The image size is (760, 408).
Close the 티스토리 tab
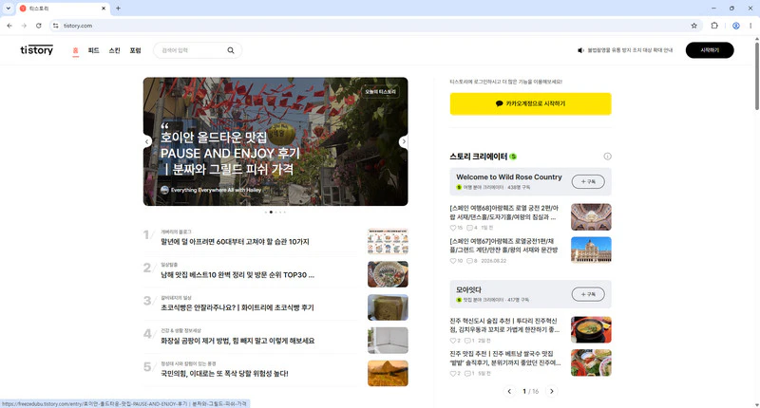pyautogui.click(x=104, y=9)
